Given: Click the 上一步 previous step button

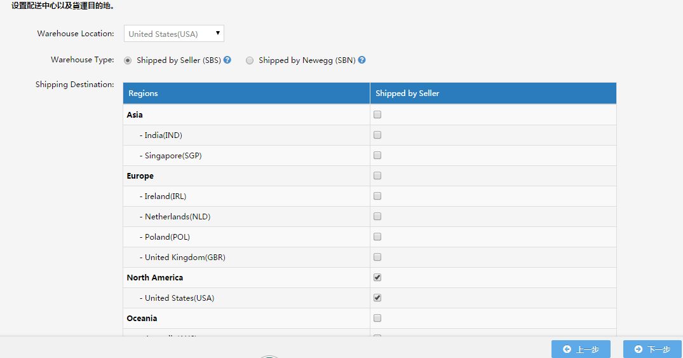Looking at the screenshot, I should tap(581, 349).
